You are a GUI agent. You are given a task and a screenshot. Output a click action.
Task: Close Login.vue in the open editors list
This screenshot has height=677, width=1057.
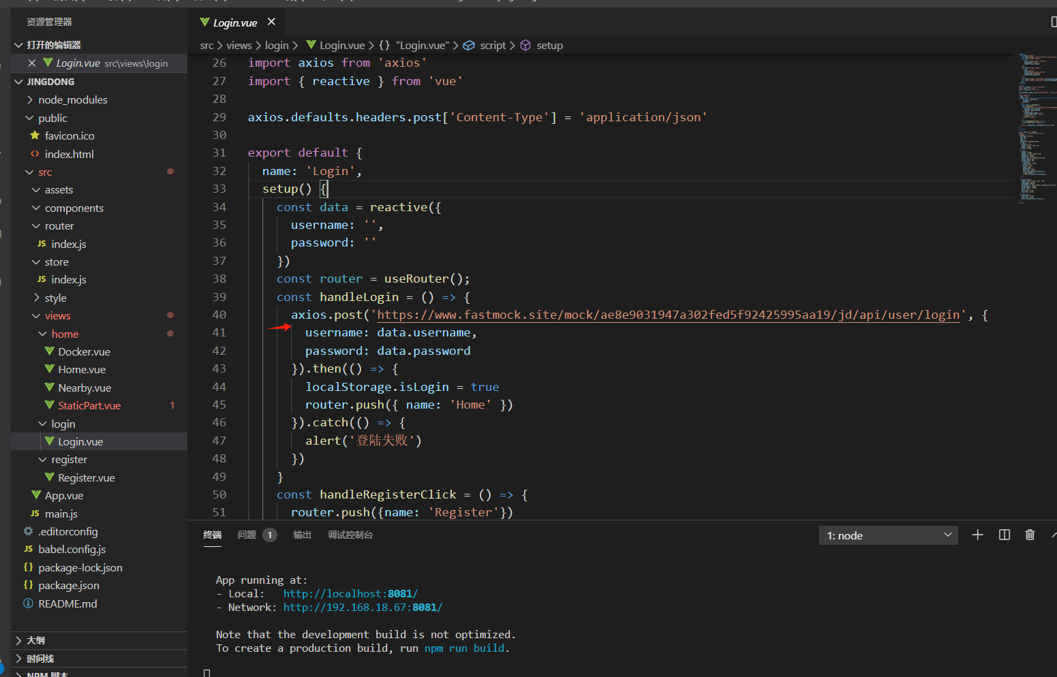tap(32, 63)
